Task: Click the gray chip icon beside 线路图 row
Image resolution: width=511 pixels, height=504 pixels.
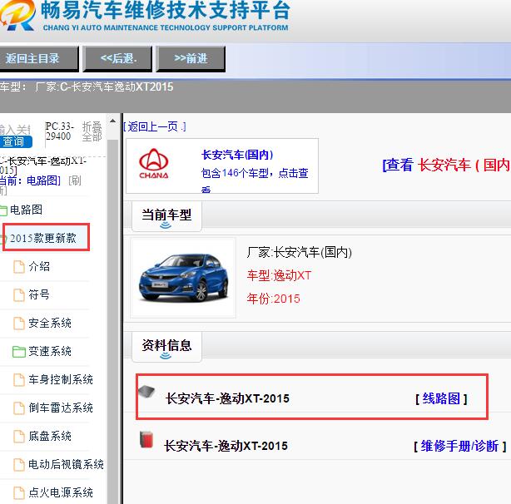Action: 146,392
